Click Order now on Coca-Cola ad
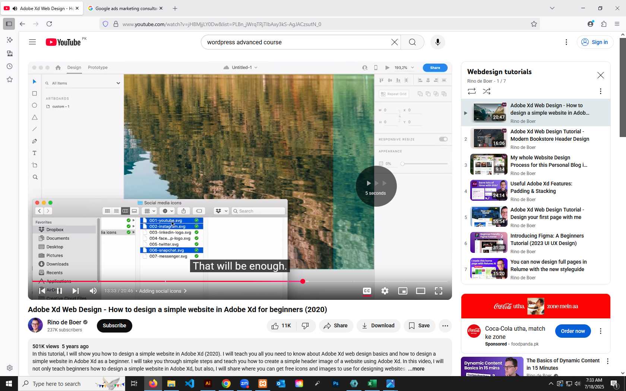 (x=573, y=331)
